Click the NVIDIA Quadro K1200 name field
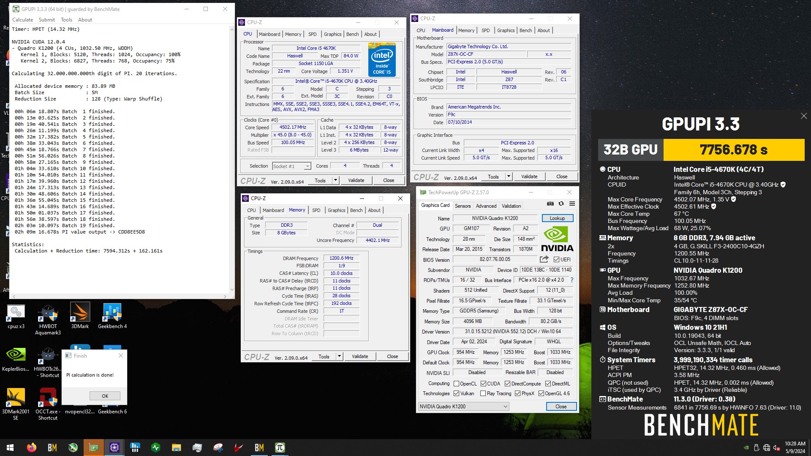This screenshot has height=456, width=811. (x=495, y=218)
